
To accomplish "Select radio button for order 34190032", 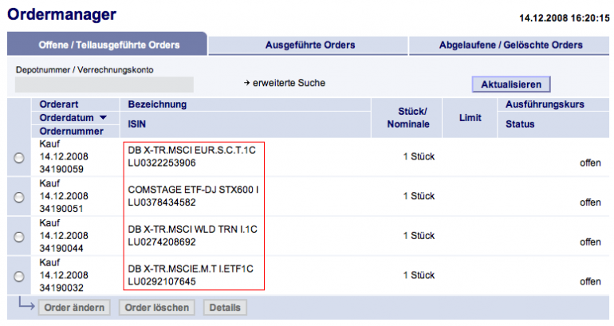I will click(19, 276).
